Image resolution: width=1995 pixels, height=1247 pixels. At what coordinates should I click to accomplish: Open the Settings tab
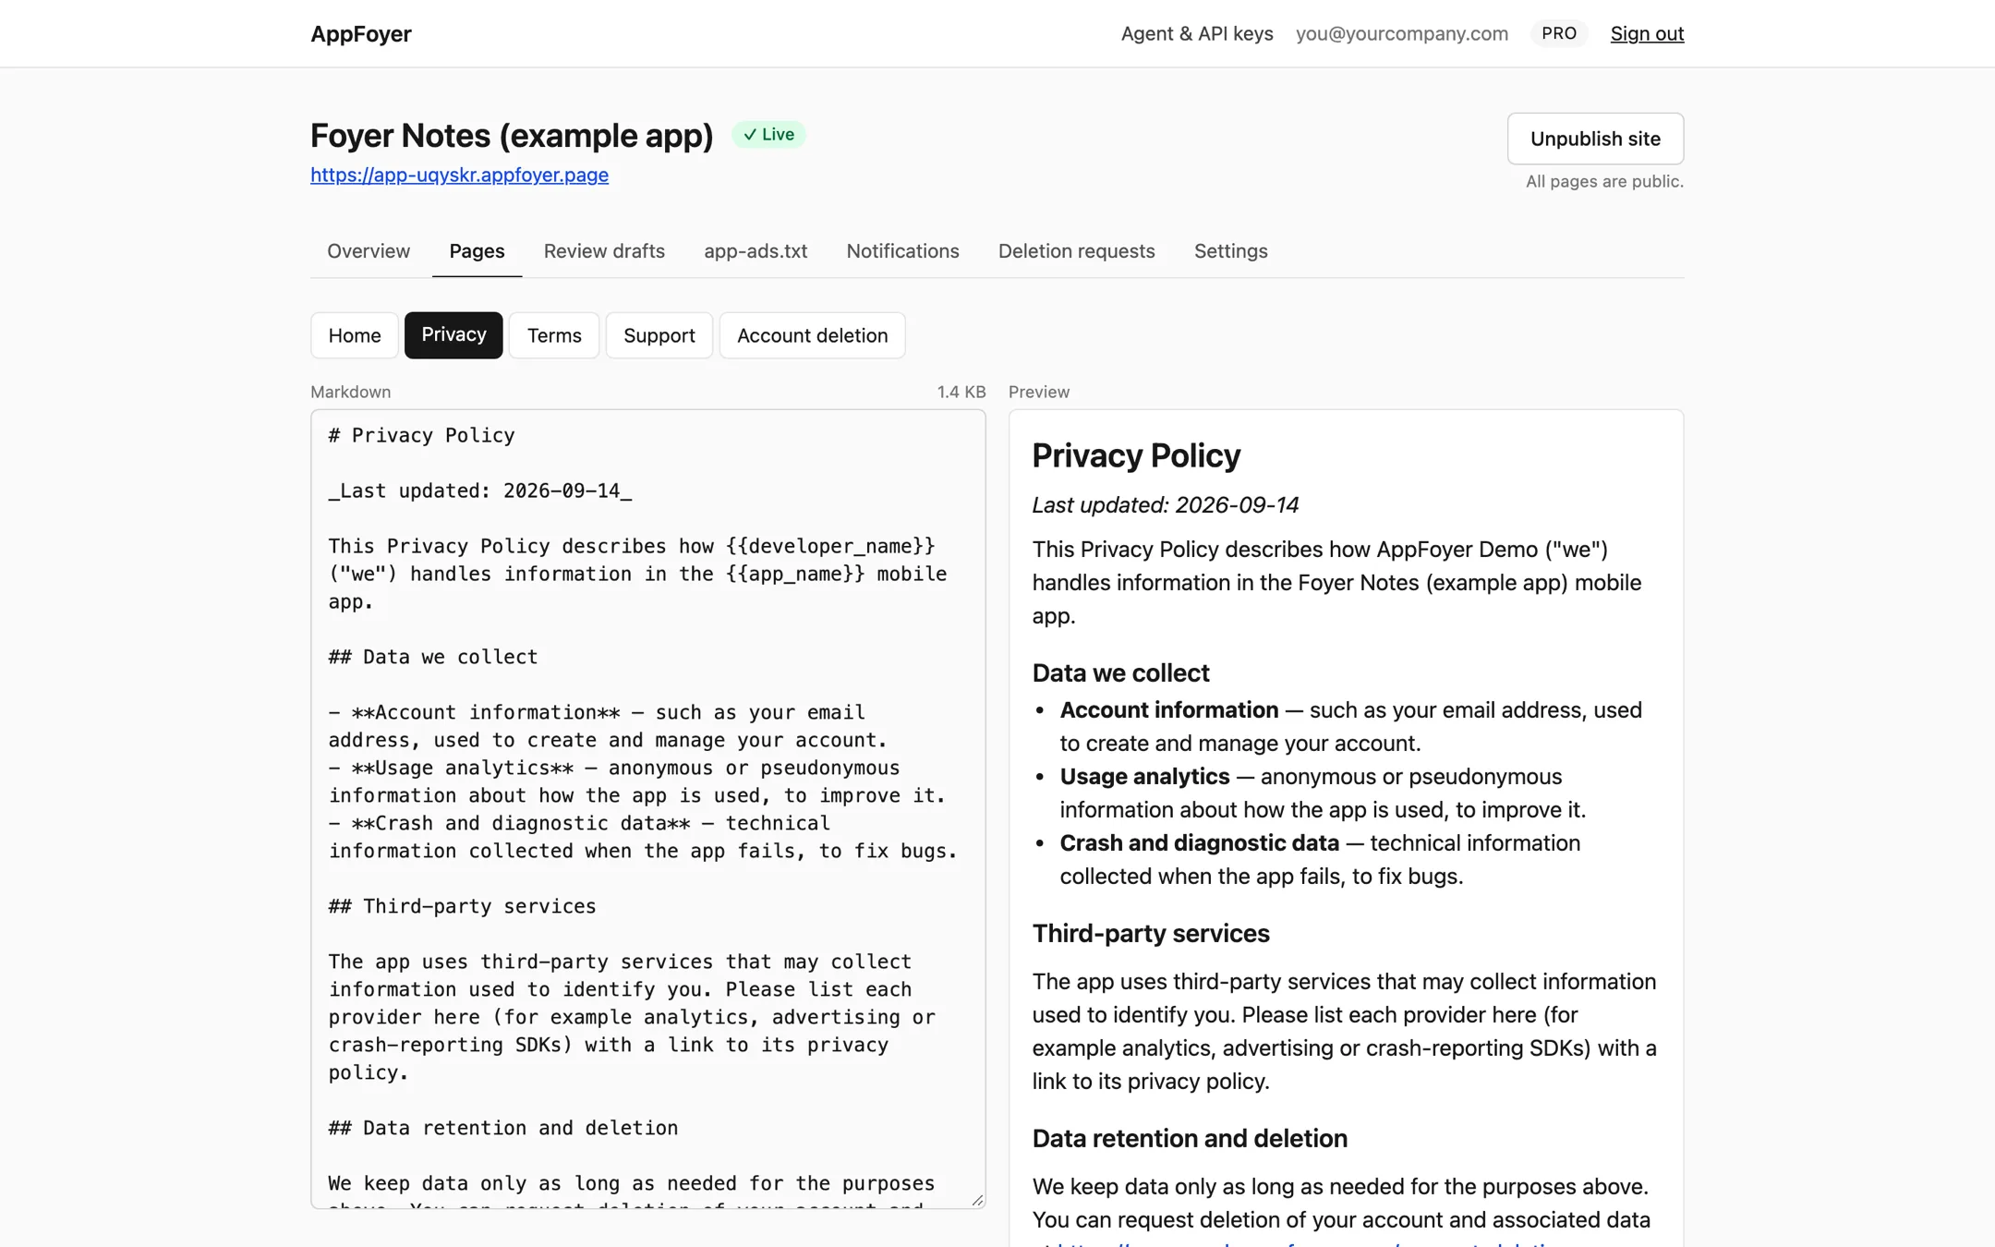1230,251
